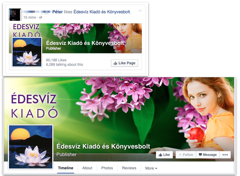
Task: Click the globe public audience icon
Action: (40, 17)
